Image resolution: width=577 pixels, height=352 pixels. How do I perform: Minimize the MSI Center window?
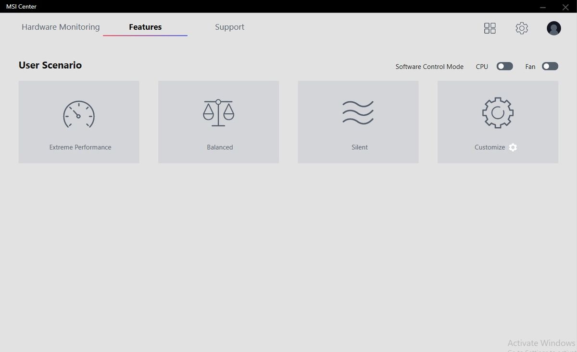point(543,7)
